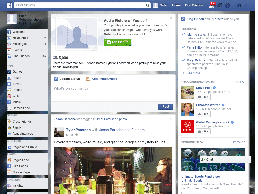Click the Family house icon
This screenshot has height=194, width=258.
[x=9, y=128]
